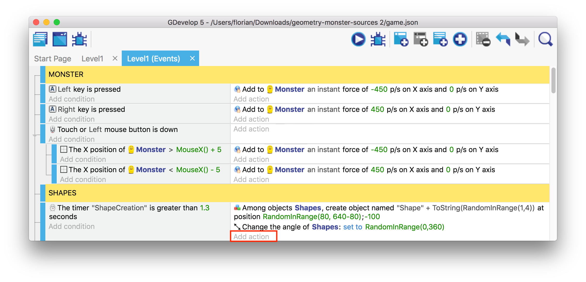Open the debugger bug icon beside preview
This screenshot has width=586, height=282.
click(378, 39)
